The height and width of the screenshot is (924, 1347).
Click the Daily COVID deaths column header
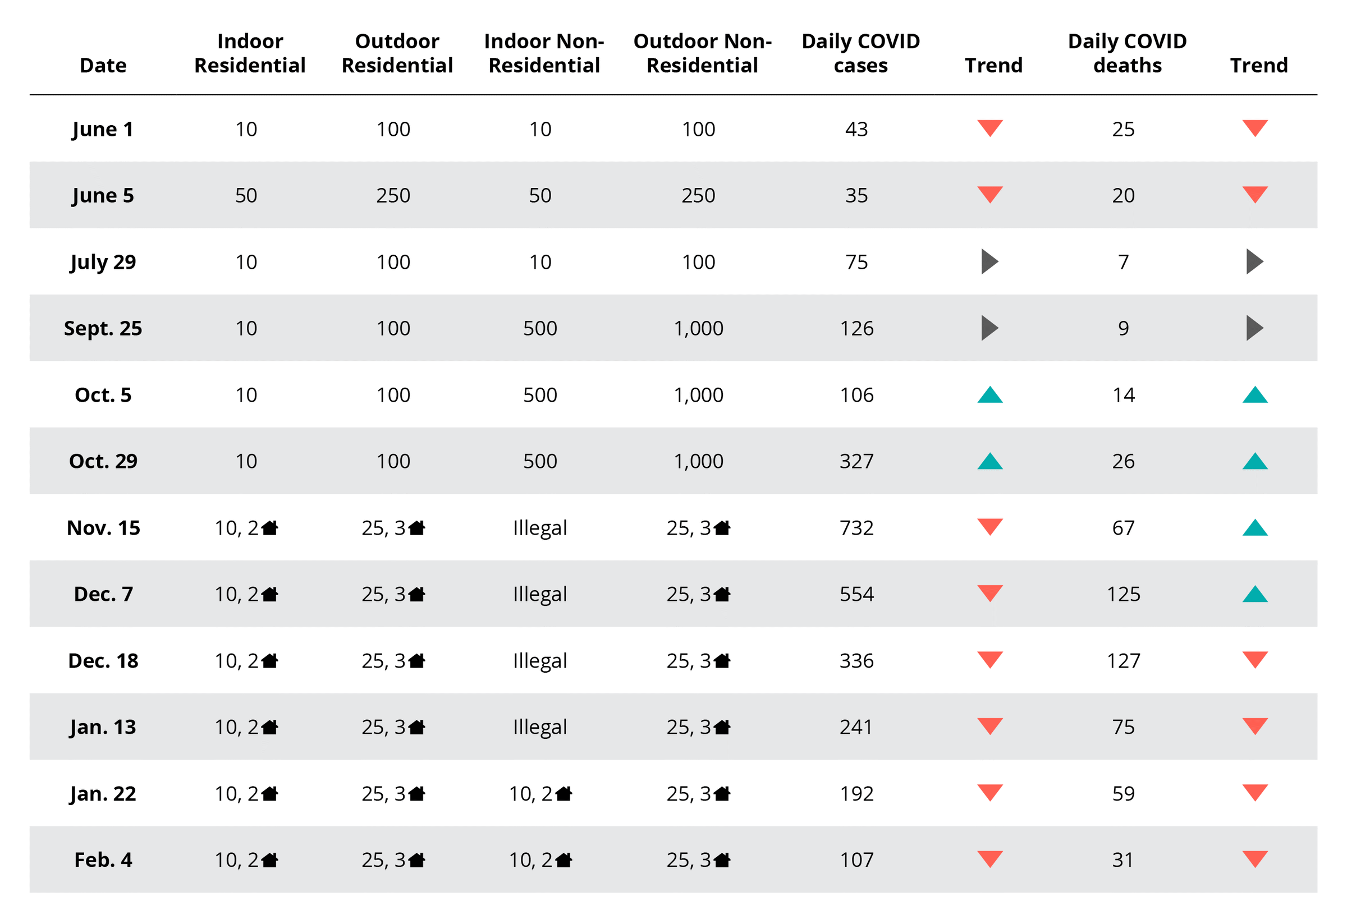[x=1128, y=53]
